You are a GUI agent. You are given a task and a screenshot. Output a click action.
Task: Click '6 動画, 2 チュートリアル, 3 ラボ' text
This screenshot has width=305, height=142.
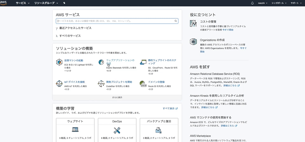click(117, 138)
